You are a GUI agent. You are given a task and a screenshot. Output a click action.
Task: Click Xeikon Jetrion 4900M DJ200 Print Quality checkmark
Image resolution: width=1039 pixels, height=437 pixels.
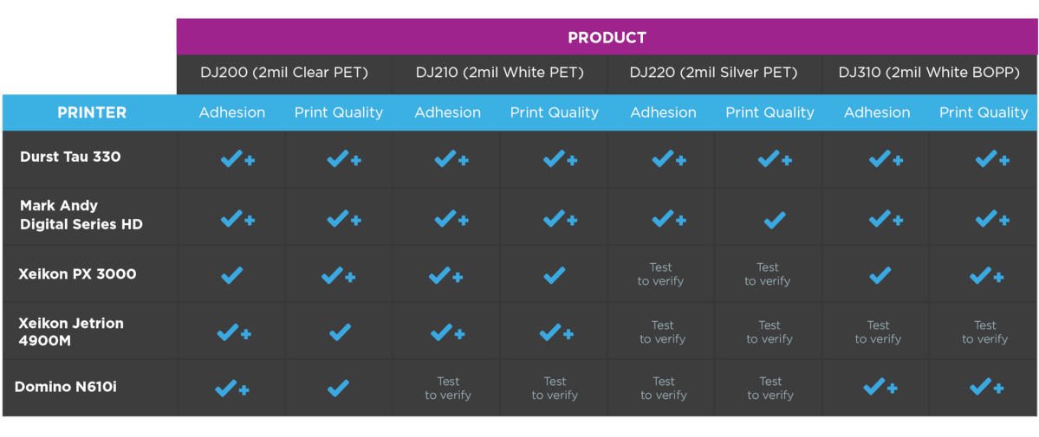click(x=340, y=331)
